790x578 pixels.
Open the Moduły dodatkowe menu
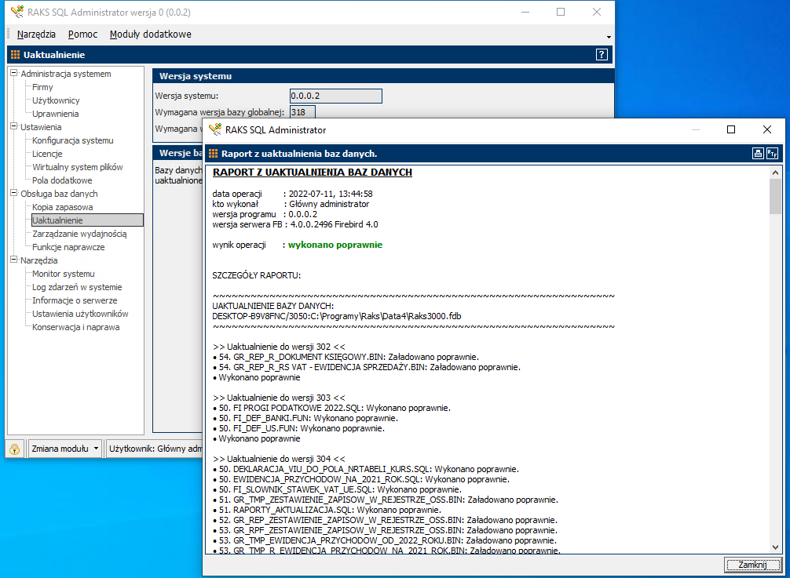tap(150, 35)
